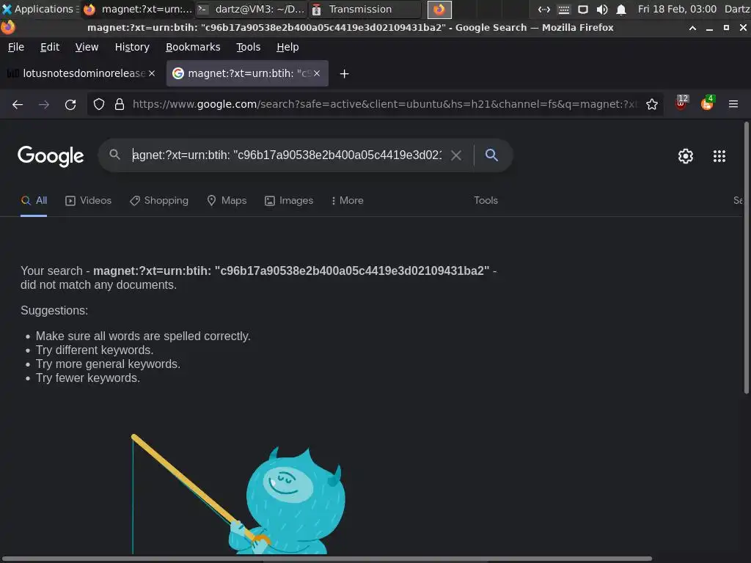
Task: Switch to Shopping results
Action: [x=159, y=201]
